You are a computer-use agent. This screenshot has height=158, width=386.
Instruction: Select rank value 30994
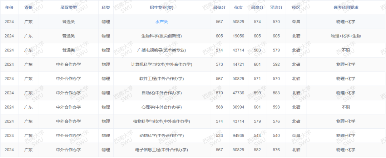tap(238, 107)
